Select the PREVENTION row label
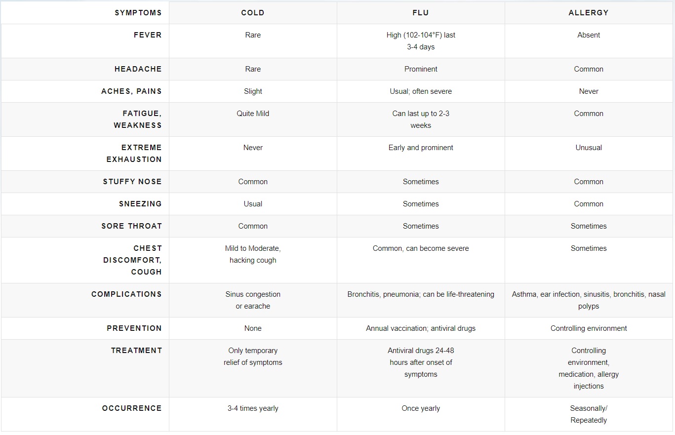 [x=134, y=328]
